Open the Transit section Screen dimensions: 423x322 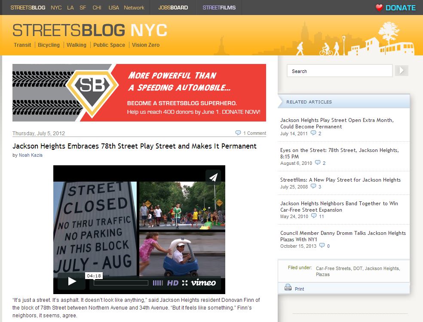[22, 45]
